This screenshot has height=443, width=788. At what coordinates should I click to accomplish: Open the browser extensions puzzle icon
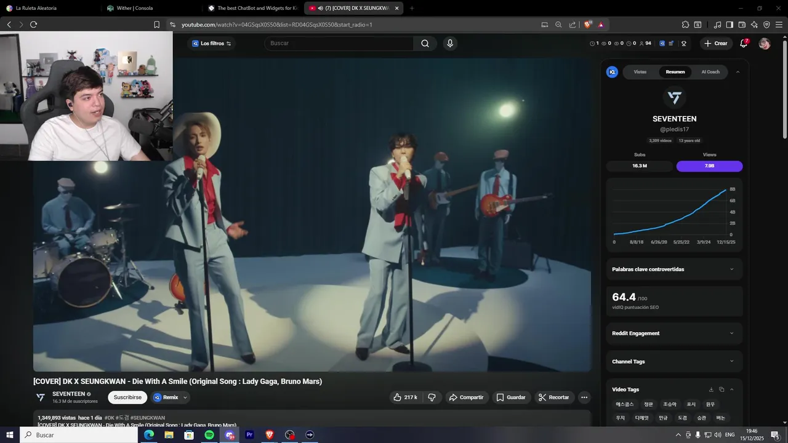(x=685, y=25)
